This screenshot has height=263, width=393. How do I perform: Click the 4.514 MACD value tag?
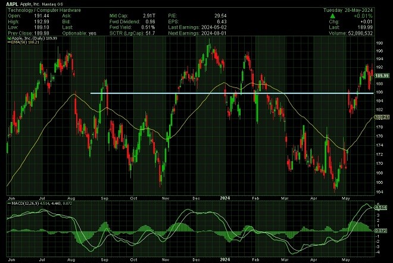381,208
